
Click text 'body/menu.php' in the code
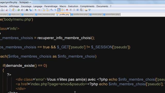pyautogui.click(x=18, y=20)
